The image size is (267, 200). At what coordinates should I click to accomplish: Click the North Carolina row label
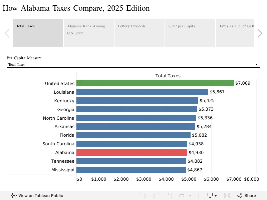pyautogui.click(x=59, y=118)
